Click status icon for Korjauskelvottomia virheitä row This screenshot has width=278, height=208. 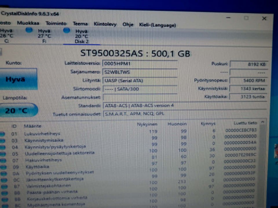(x=5, y=200)
